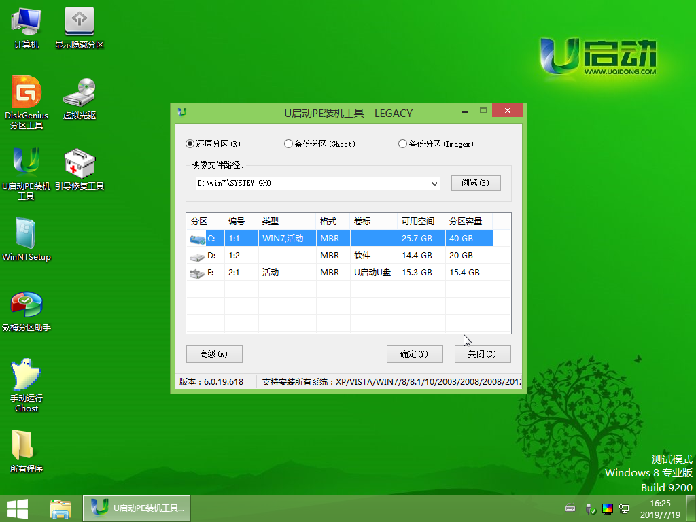This screenshot has height=522, width=696.
Task: Click the network tray icon
Action: 625,508
